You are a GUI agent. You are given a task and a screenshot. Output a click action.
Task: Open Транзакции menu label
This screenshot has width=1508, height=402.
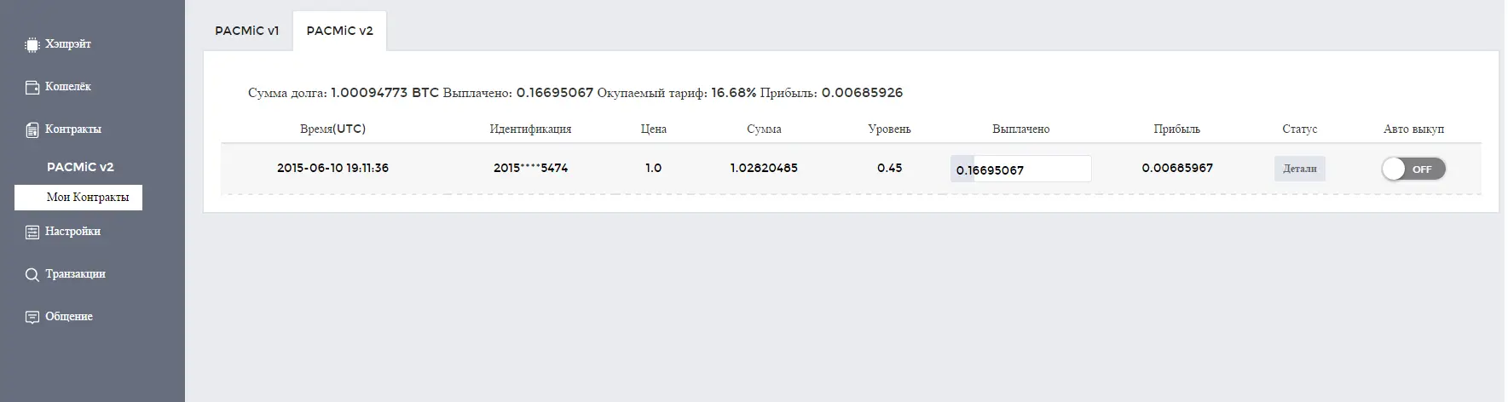pyautogui.click(x=75, y=274)
